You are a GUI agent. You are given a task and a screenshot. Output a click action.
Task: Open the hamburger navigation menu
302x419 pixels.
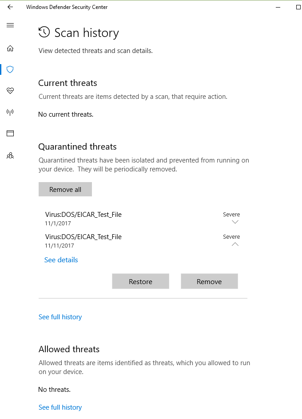[x=10, y=25]
